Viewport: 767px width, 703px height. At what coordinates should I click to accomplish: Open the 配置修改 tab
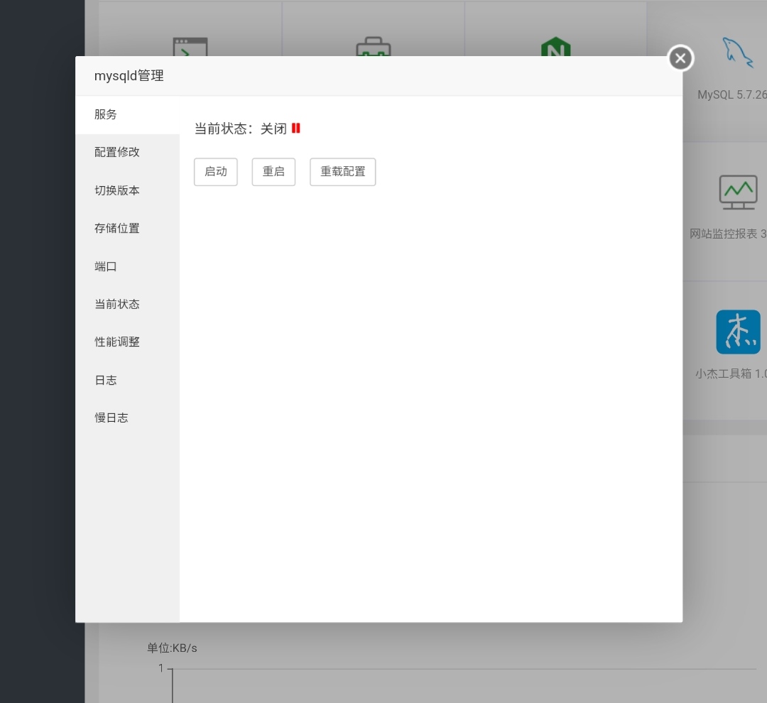[x=117, y=152]
